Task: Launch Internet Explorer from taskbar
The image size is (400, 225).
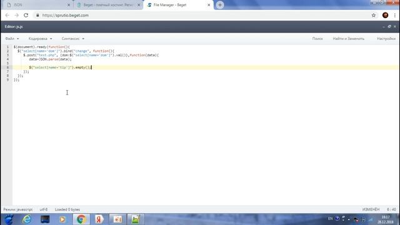Action: 27,219
